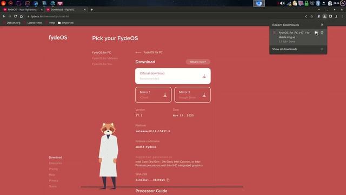This screenshot has width=346, height=195.
Task: Click the browser Back arrow
Action: (4, 16)
